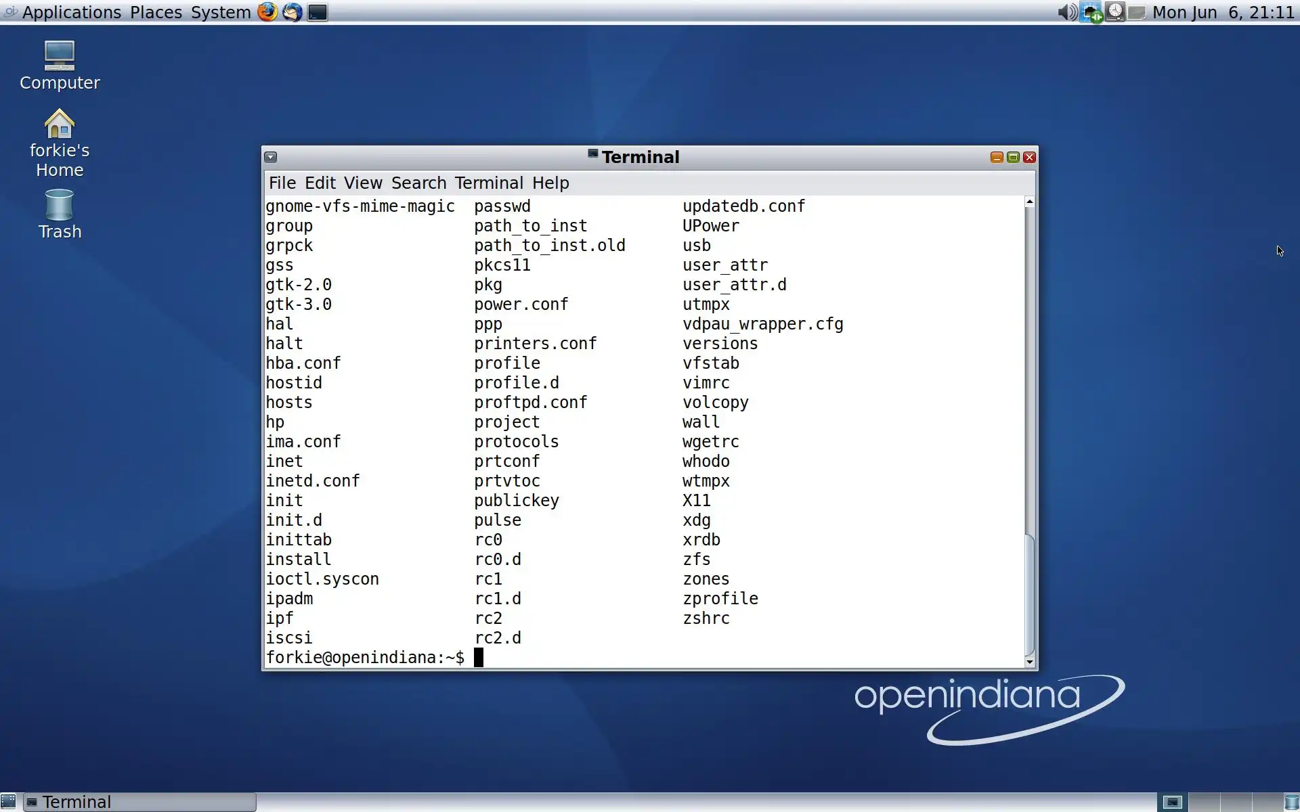Open the Search menu in Terminal
The width and height of the screenshot is (1300, 812).
pyautogui.click(x=418, y=183)
